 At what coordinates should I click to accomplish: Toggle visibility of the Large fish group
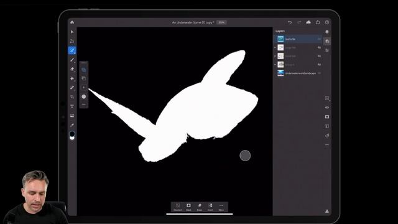click(319, 47)
